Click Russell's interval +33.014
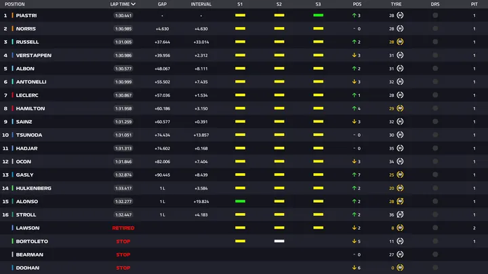 [201, 42]
